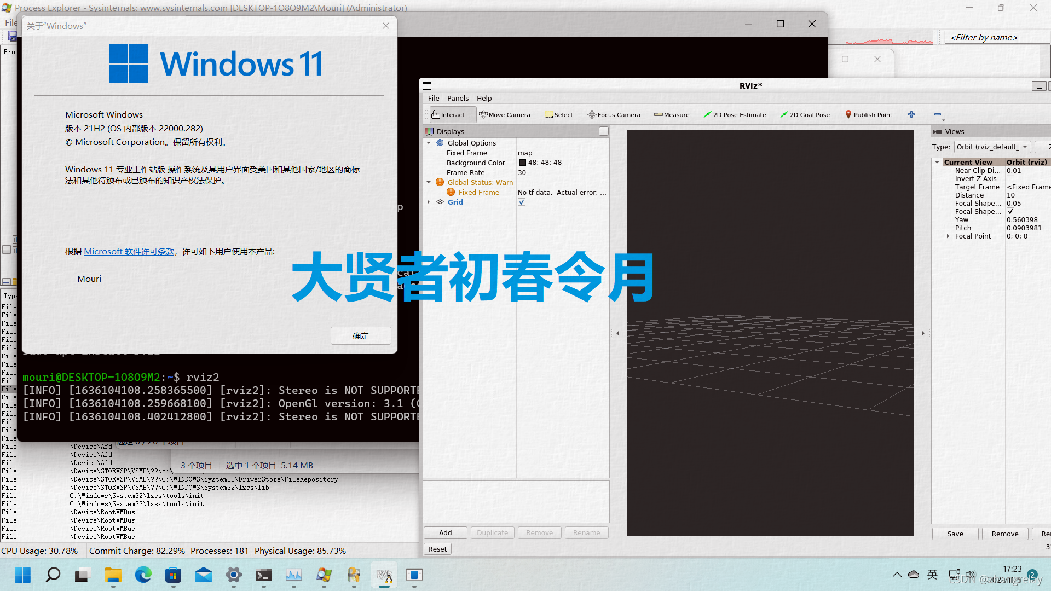Click CPU Usage in Process Explorer status bar

pos(39,551)
